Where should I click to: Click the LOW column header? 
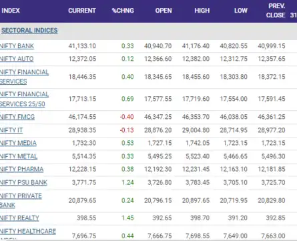(241, 11)
